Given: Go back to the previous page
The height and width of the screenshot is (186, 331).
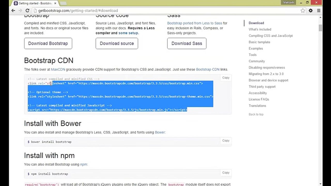Looking at the screenshot, I should [x=13, y=11].
